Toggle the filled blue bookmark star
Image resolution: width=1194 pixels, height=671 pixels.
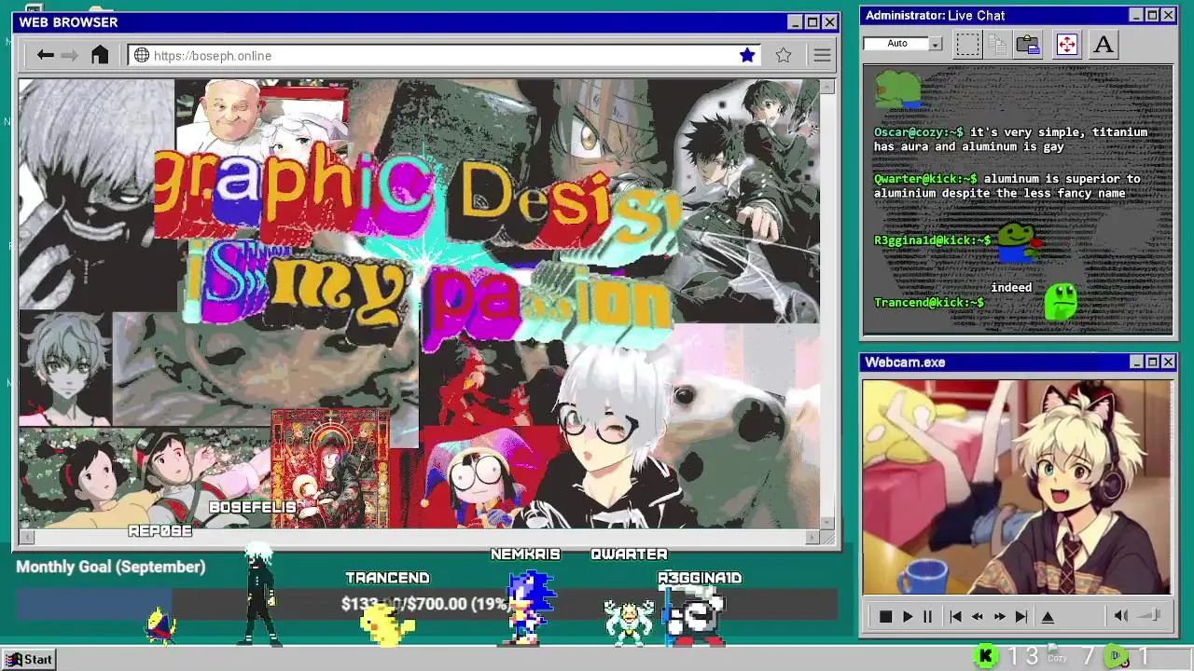tap(747, 56)
